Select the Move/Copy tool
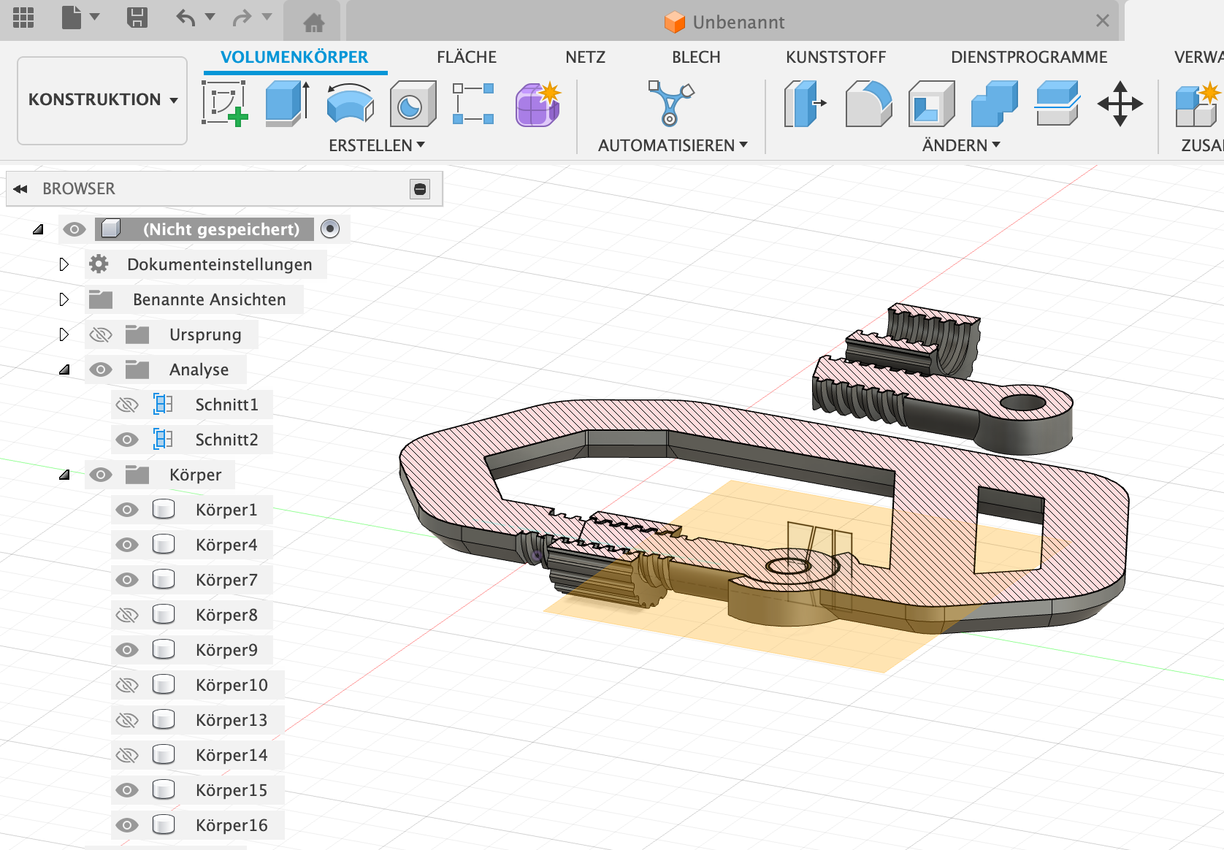The width and height of the screenshot is (1224, 850). coord(1120,104)
